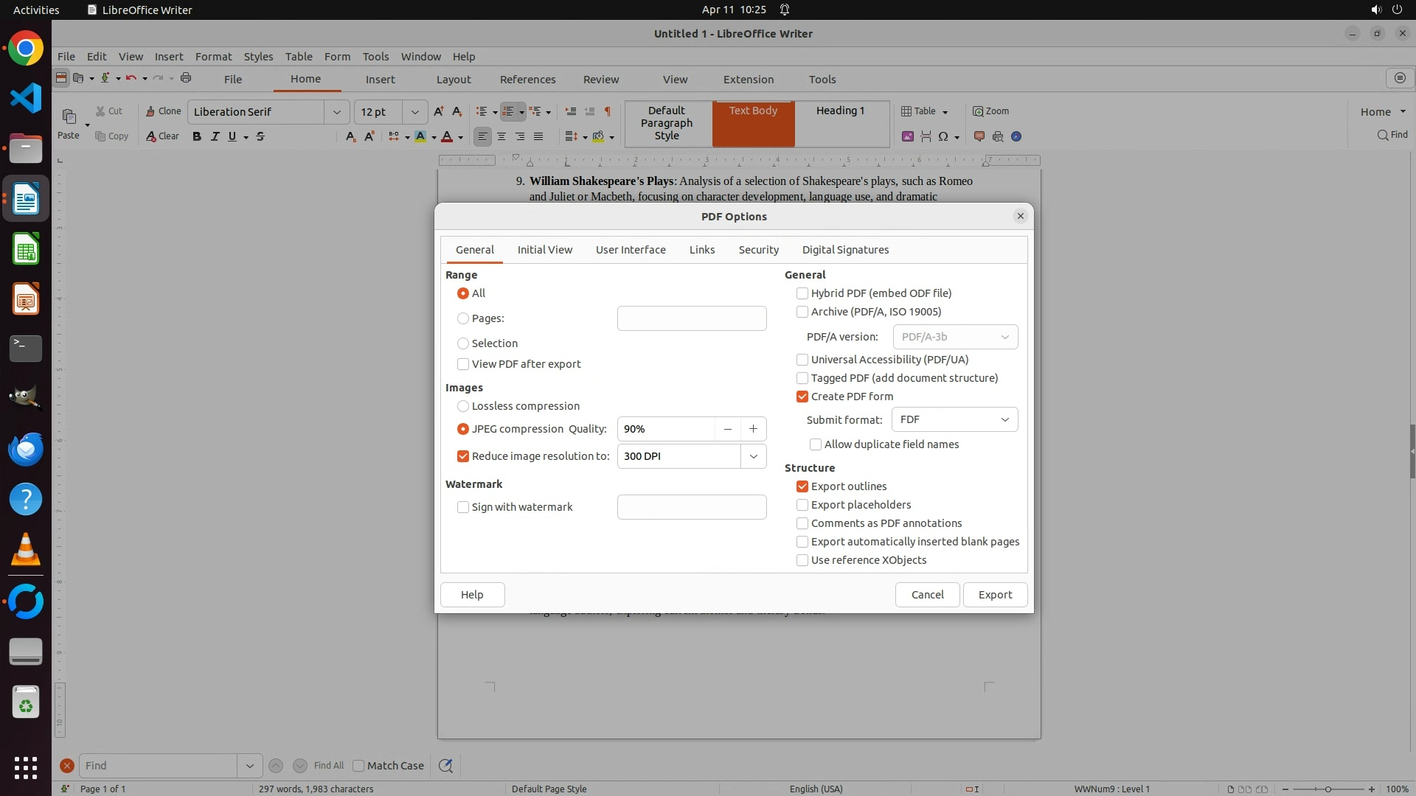Click the Print icon in toolbar
The image size is (1416, 796).
[186, 78]
